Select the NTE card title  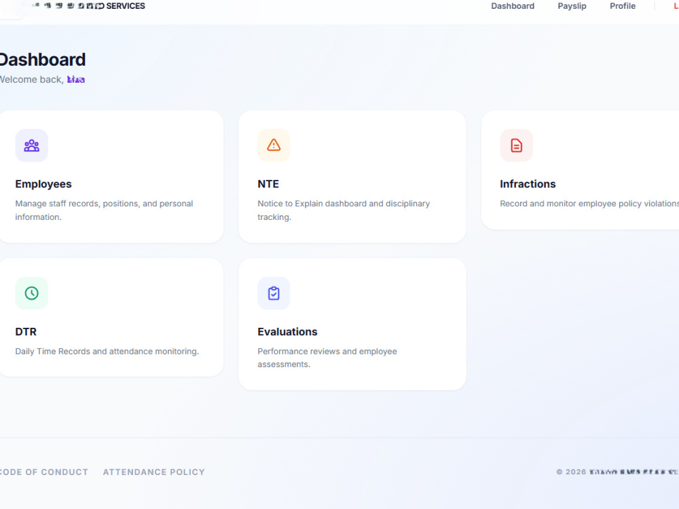(x=268, y=184)
